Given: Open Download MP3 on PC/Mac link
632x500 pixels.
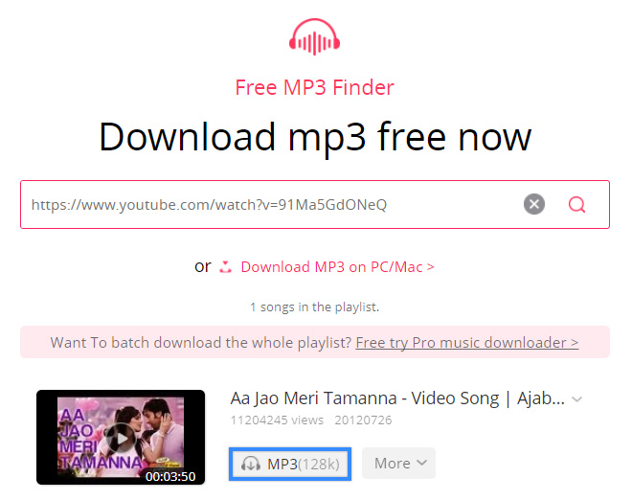Looking at the screenshot, I should pyautogui.click(x=337, y=267).
